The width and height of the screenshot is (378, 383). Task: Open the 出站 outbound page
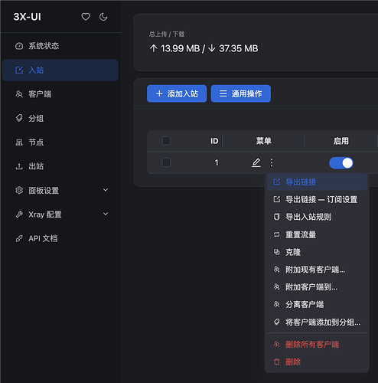(x=60, y=166)
